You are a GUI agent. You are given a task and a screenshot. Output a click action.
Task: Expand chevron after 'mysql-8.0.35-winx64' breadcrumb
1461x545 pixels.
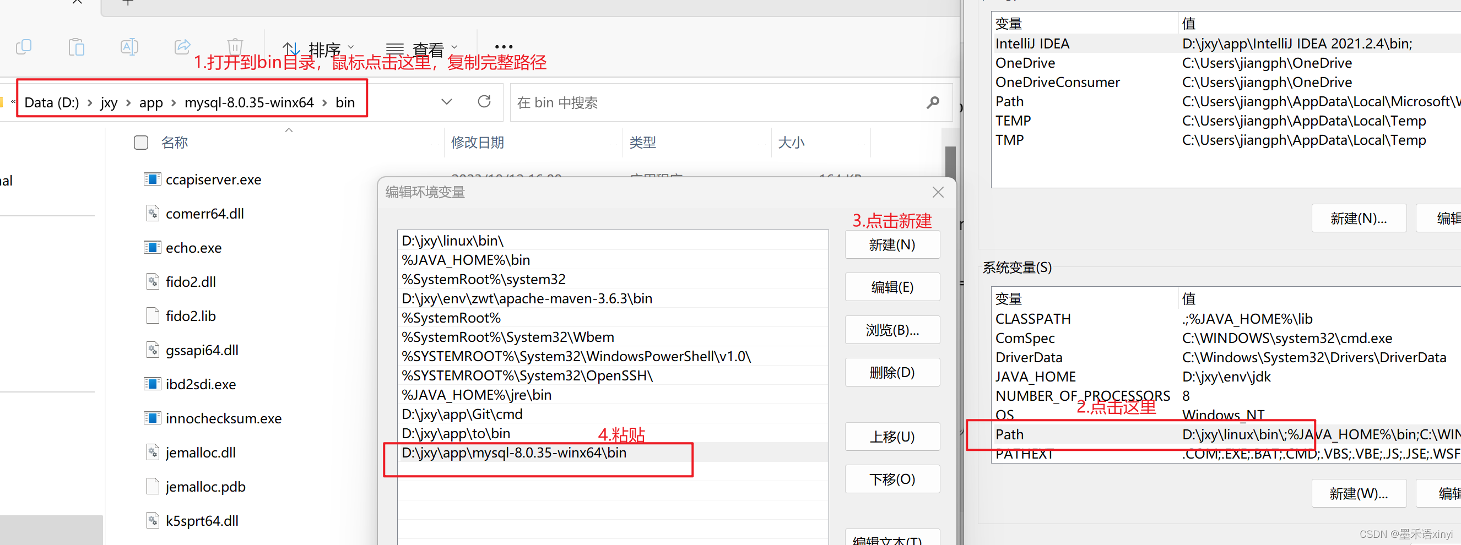pyautogui.click(x=324, y=102)
